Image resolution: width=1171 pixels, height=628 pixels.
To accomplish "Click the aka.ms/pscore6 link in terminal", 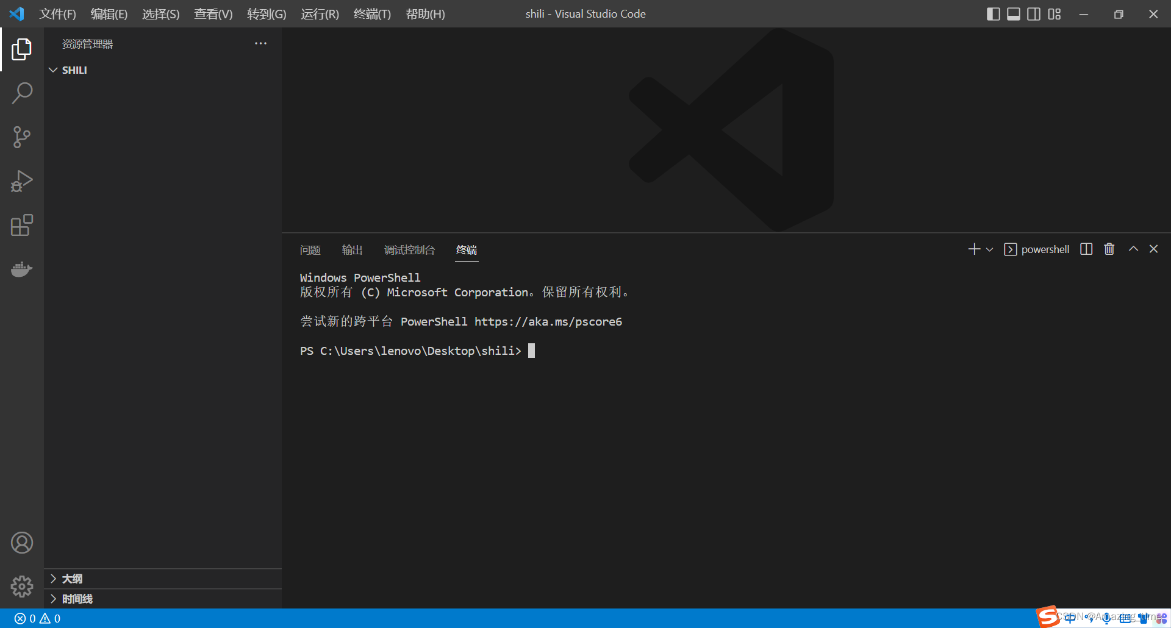I will point(548,321).
